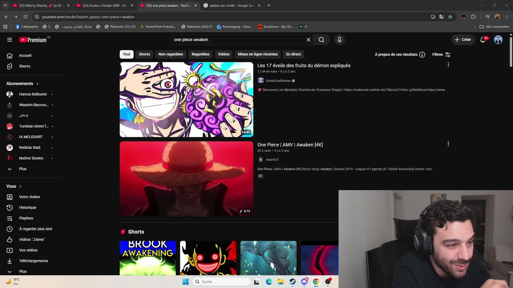
Task: Reload the page
Action: click(x=25, y=17)
